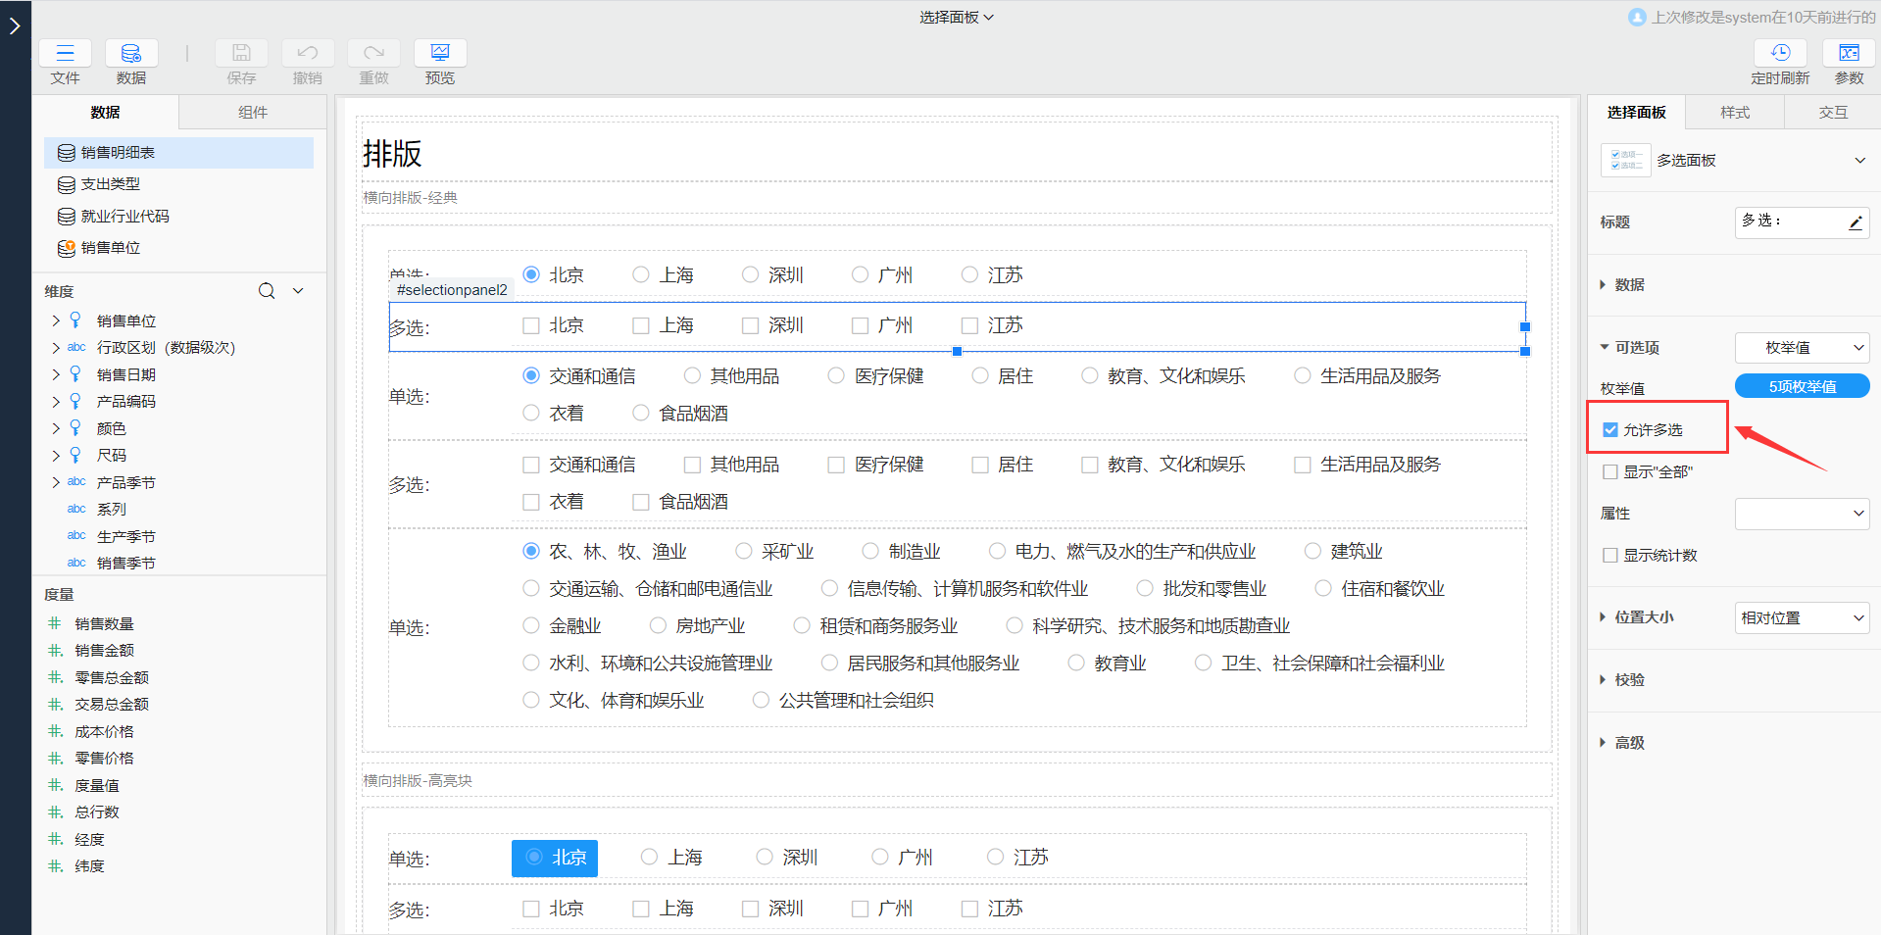Enable the 显示"全部" checkbox
This screenshot has height=935, width=1881.
pos(1610,472)
